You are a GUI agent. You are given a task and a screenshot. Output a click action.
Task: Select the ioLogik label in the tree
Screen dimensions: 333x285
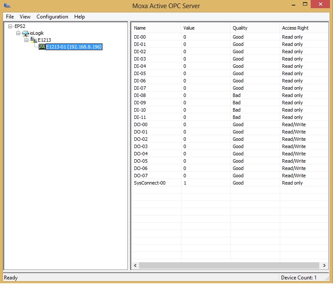point(37,33)
